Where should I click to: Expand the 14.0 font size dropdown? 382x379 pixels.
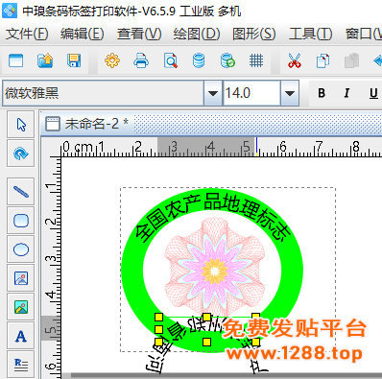[290, 93]
